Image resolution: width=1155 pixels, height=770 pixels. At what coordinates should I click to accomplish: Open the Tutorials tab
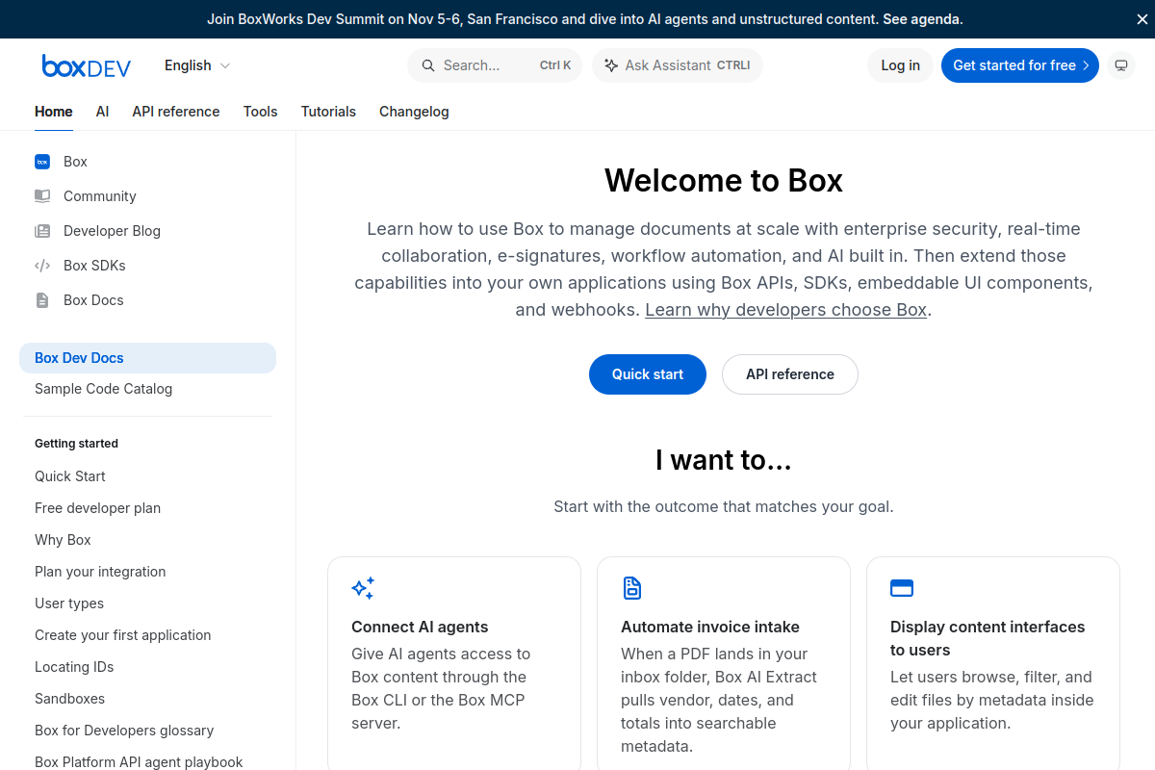click(328, 112)
